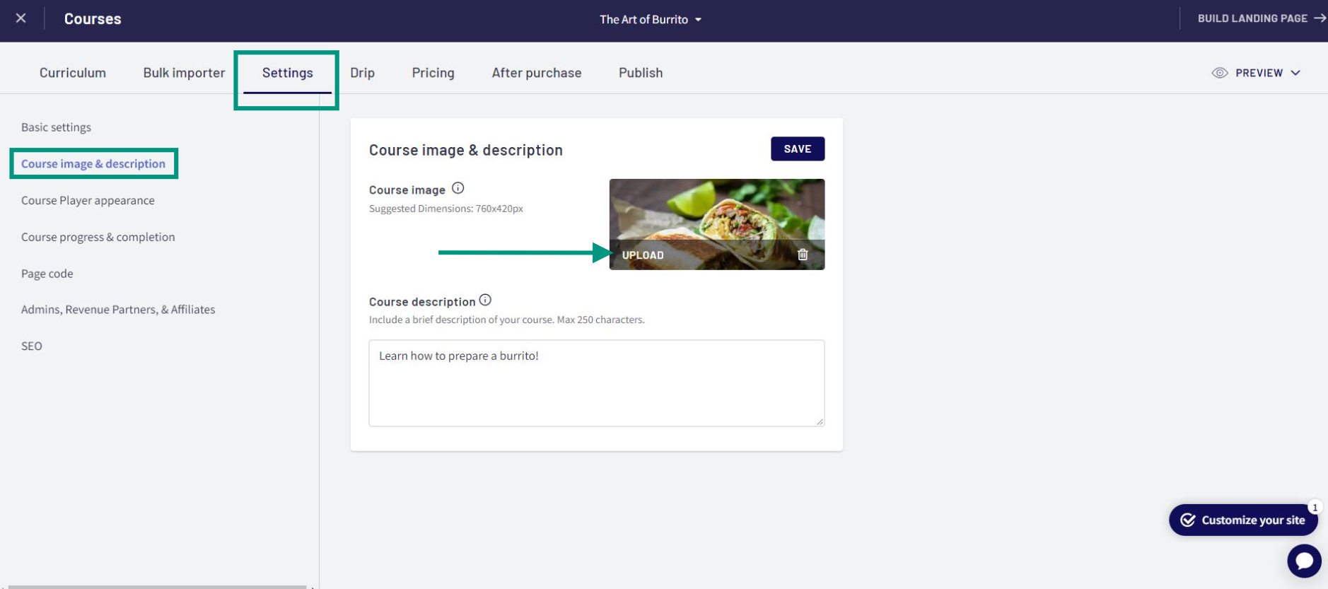Close the Courses editor with X icon
The image size is (1328, 589).
pyautogui.click(x=21, y=18)
